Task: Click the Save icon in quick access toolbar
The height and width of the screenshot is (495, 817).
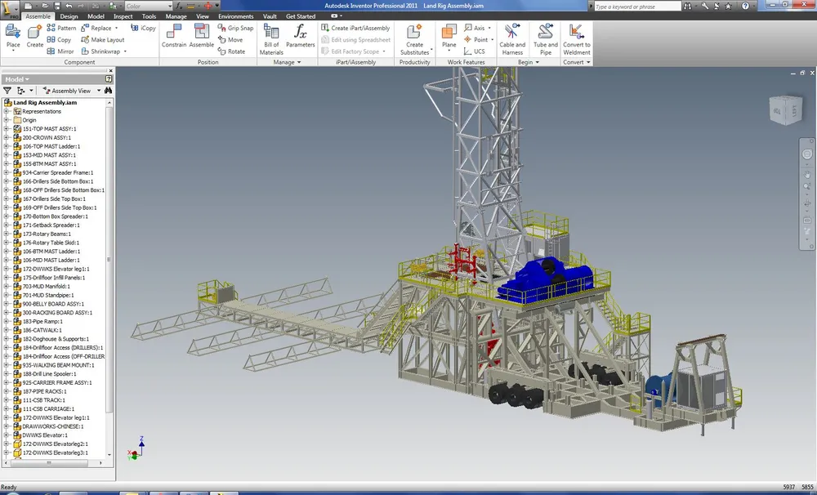Action: [x=56, y=7]
